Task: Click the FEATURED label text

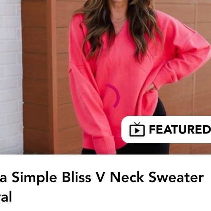Action: click(180, 130)
